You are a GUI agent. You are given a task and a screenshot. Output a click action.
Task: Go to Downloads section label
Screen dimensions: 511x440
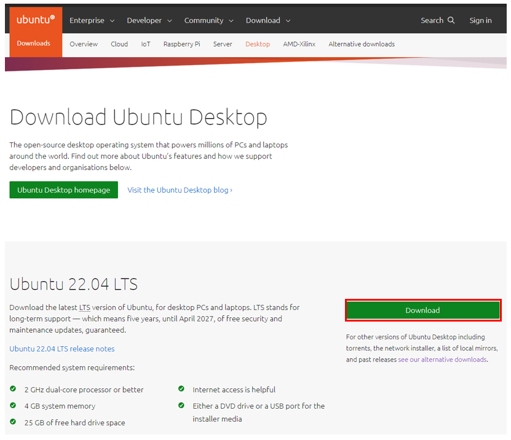pos(34,43)
